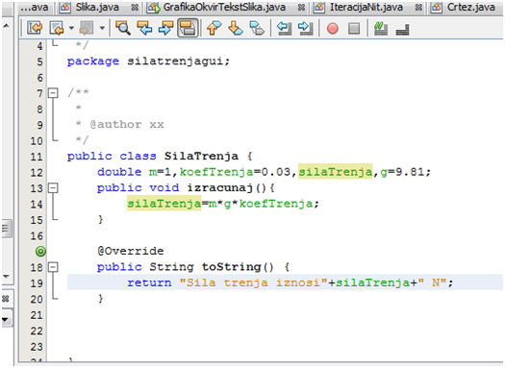This screenshot has height=368, width=505.
Task: Click line number 19 in gutter
Action: point(37,283)
